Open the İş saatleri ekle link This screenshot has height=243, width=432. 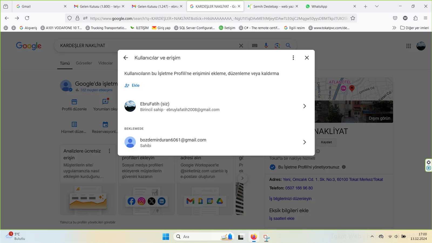point(282,218)
